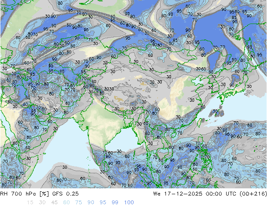Image resolution: width=267 pixels, height=206 pixels.
Task: Click the "We 17-12-2025" date text
Action: pos(178,194)
